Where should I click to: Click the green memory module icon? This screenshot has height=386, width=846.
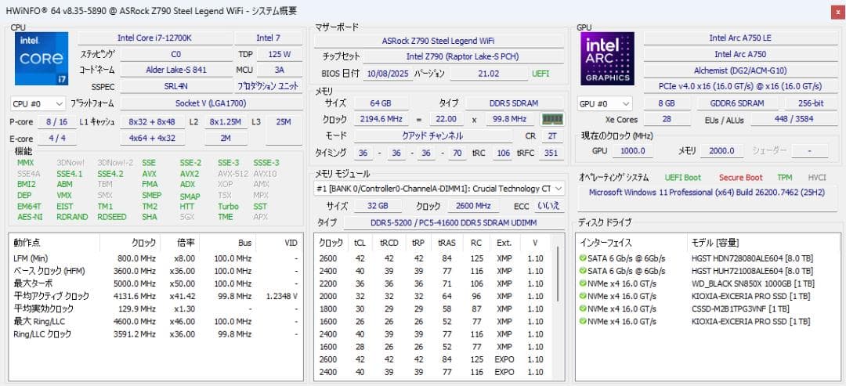552,119
